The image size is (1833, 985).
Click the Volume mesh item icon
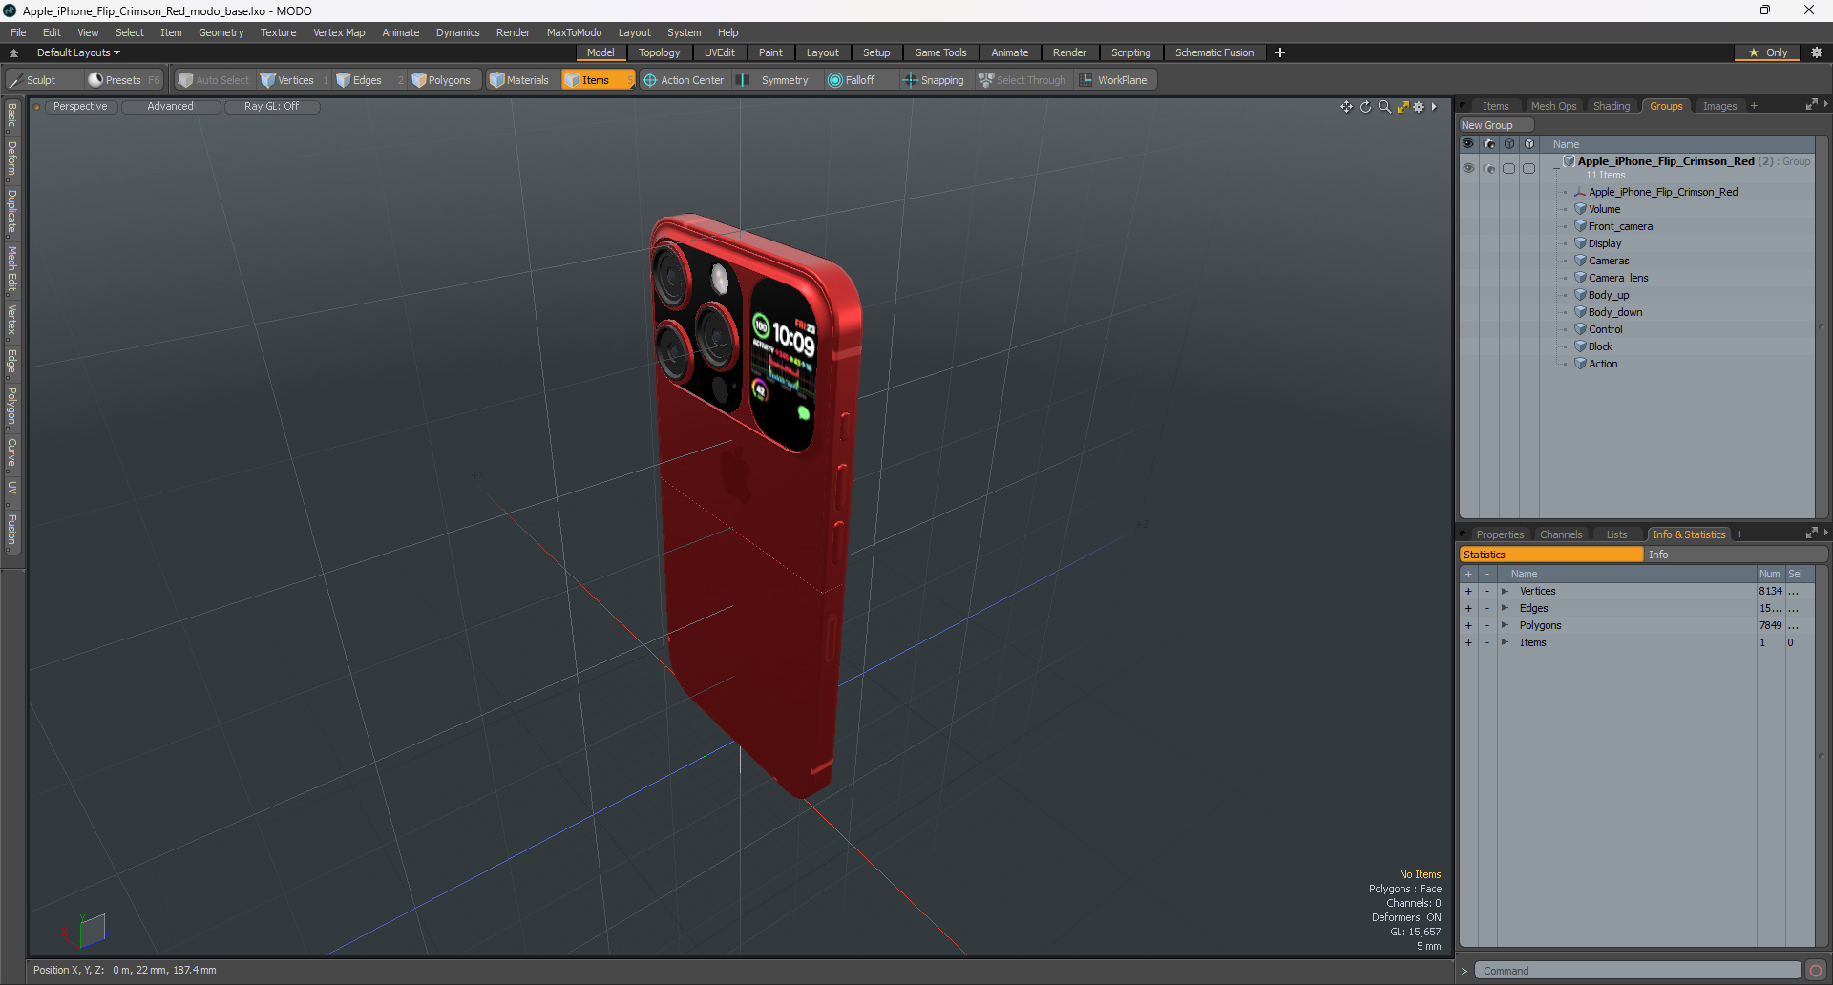1580,209
